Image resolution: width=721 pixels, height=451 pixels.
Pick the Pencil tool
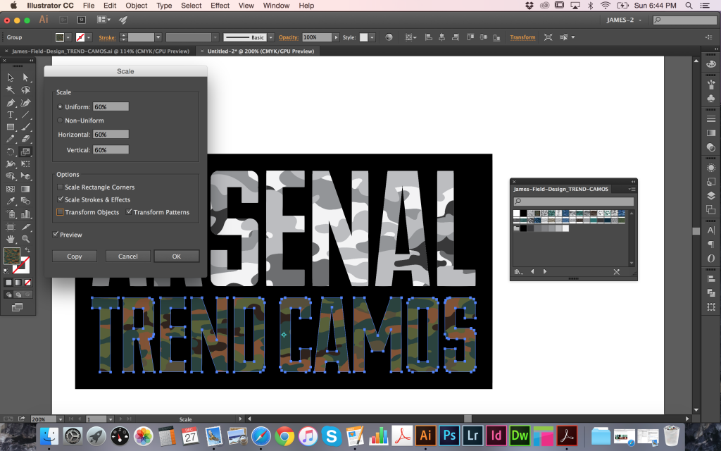coord(11,139)
